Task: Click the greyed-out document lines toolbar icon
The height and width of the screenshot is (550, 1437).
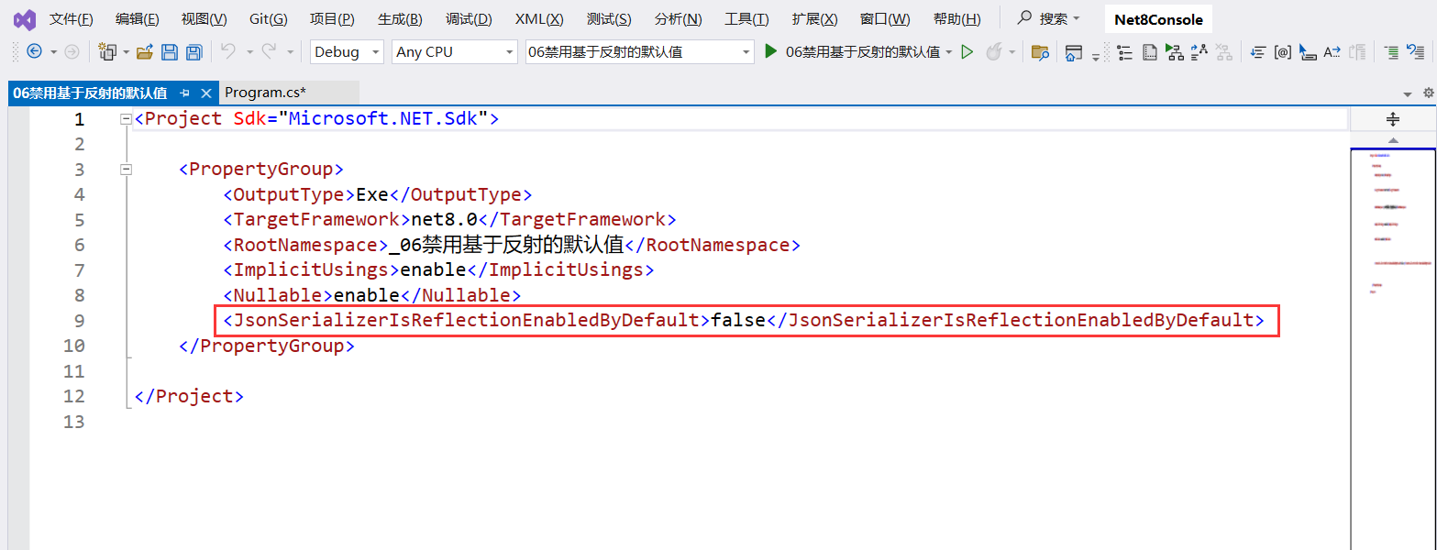Action: click(1358, 52)
